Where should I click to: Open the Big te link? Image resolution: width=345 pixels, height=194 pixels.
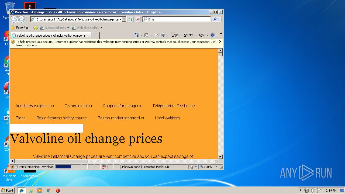[x=20, y=118]
